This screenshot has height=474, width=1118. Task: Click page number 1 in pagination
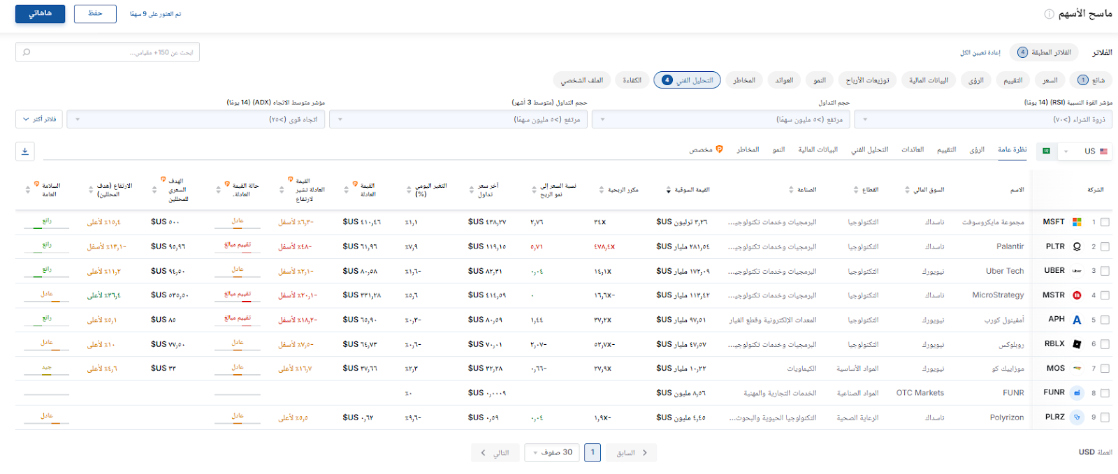click(x=593, y=452)
